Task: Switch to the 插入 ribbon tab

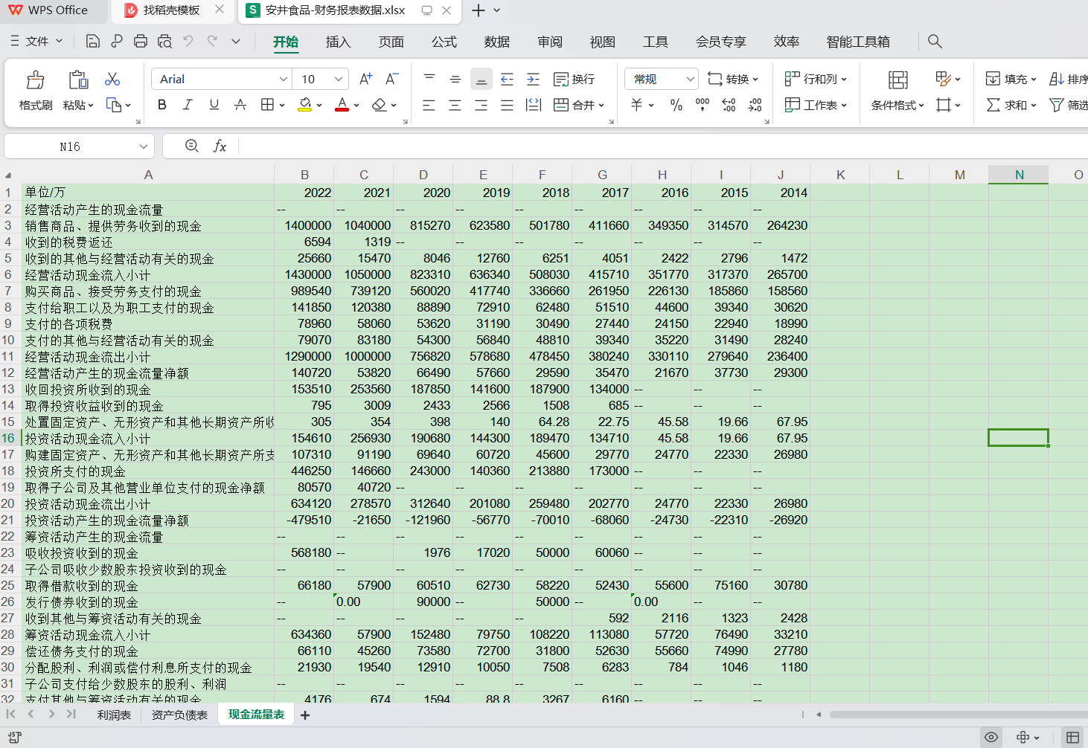Action: coord(338,42)
